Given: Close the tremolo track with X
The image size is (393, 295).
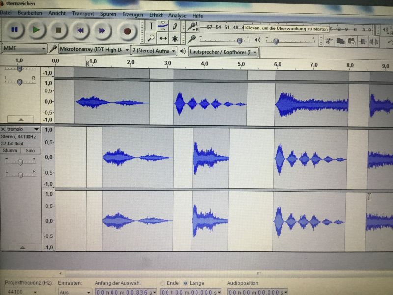Looking at the screenshot, I should point(3,129).
